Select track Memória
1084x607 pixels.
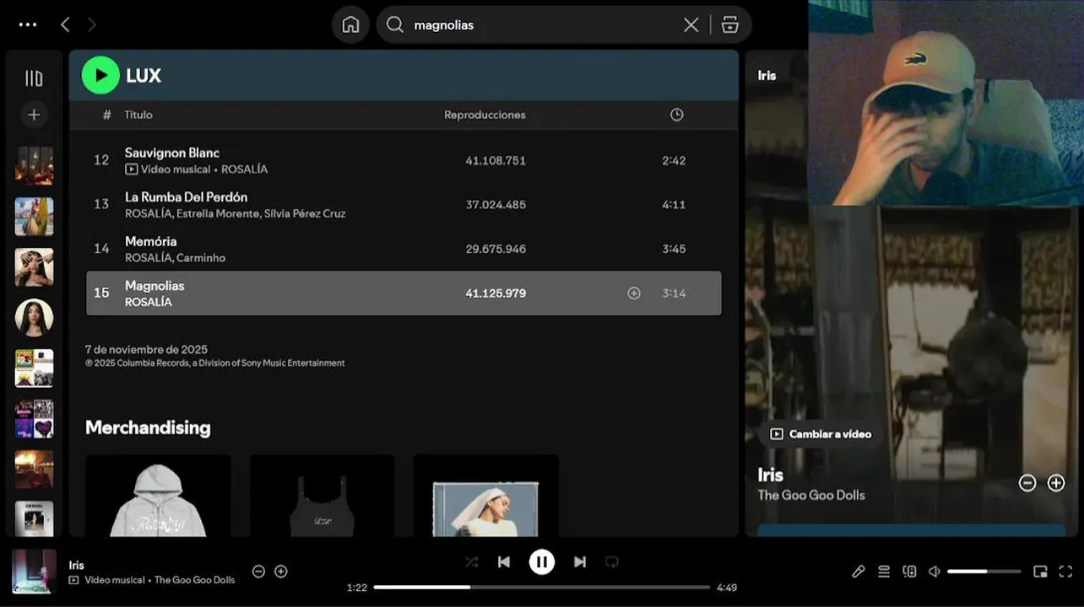151,241
